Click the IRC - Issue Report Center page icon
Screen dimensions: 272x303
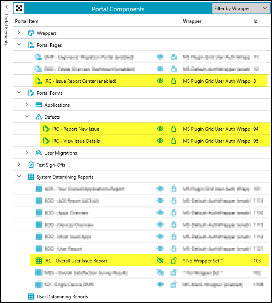coord(39,81)
